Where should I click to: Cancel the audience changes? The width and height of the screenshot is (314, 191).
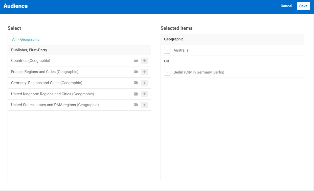pos(286,6)
